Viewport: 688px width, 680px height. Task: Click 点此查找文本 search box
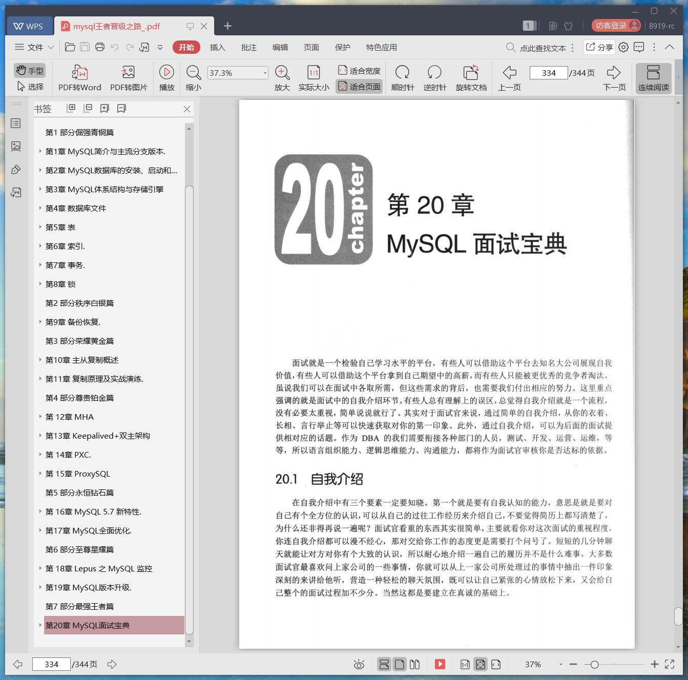click(x=536, y=48)
